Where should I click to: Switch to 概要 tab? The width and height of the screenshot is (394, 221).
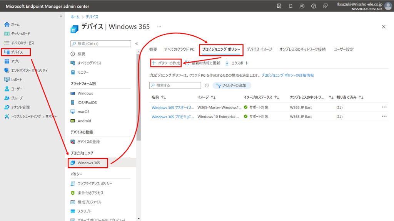(153, 49)
